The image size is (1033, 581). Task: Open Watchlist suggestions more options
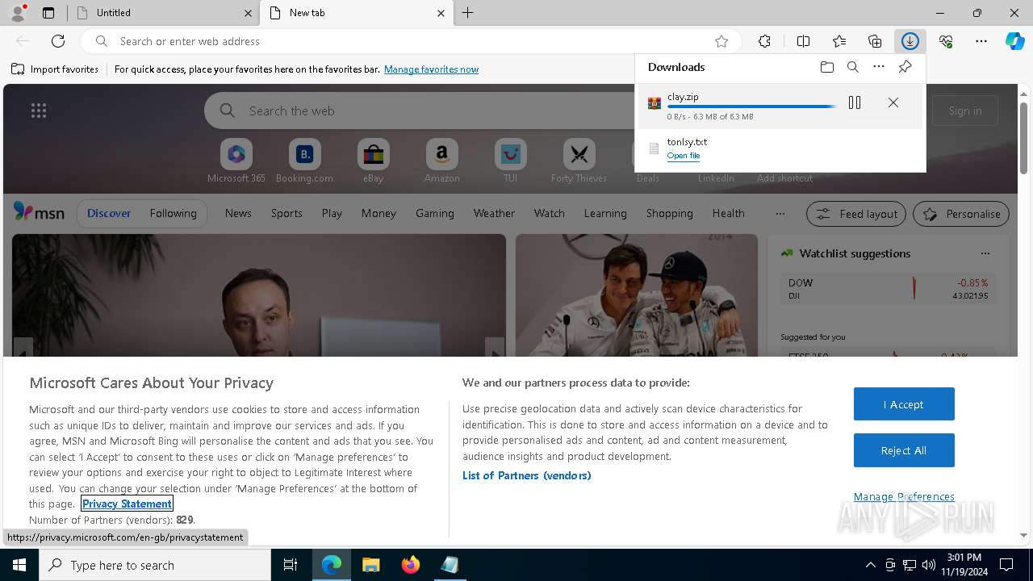point(985,253)
